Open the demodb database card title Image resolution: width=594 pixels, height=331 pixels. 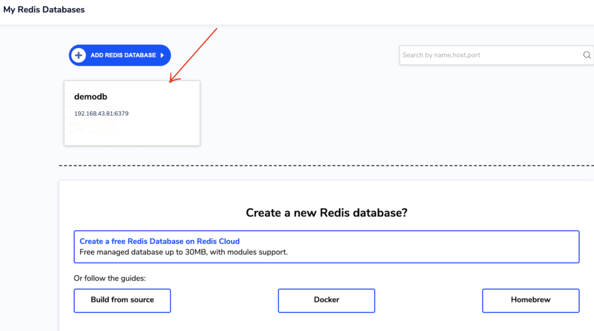click(x=90, y=97)
